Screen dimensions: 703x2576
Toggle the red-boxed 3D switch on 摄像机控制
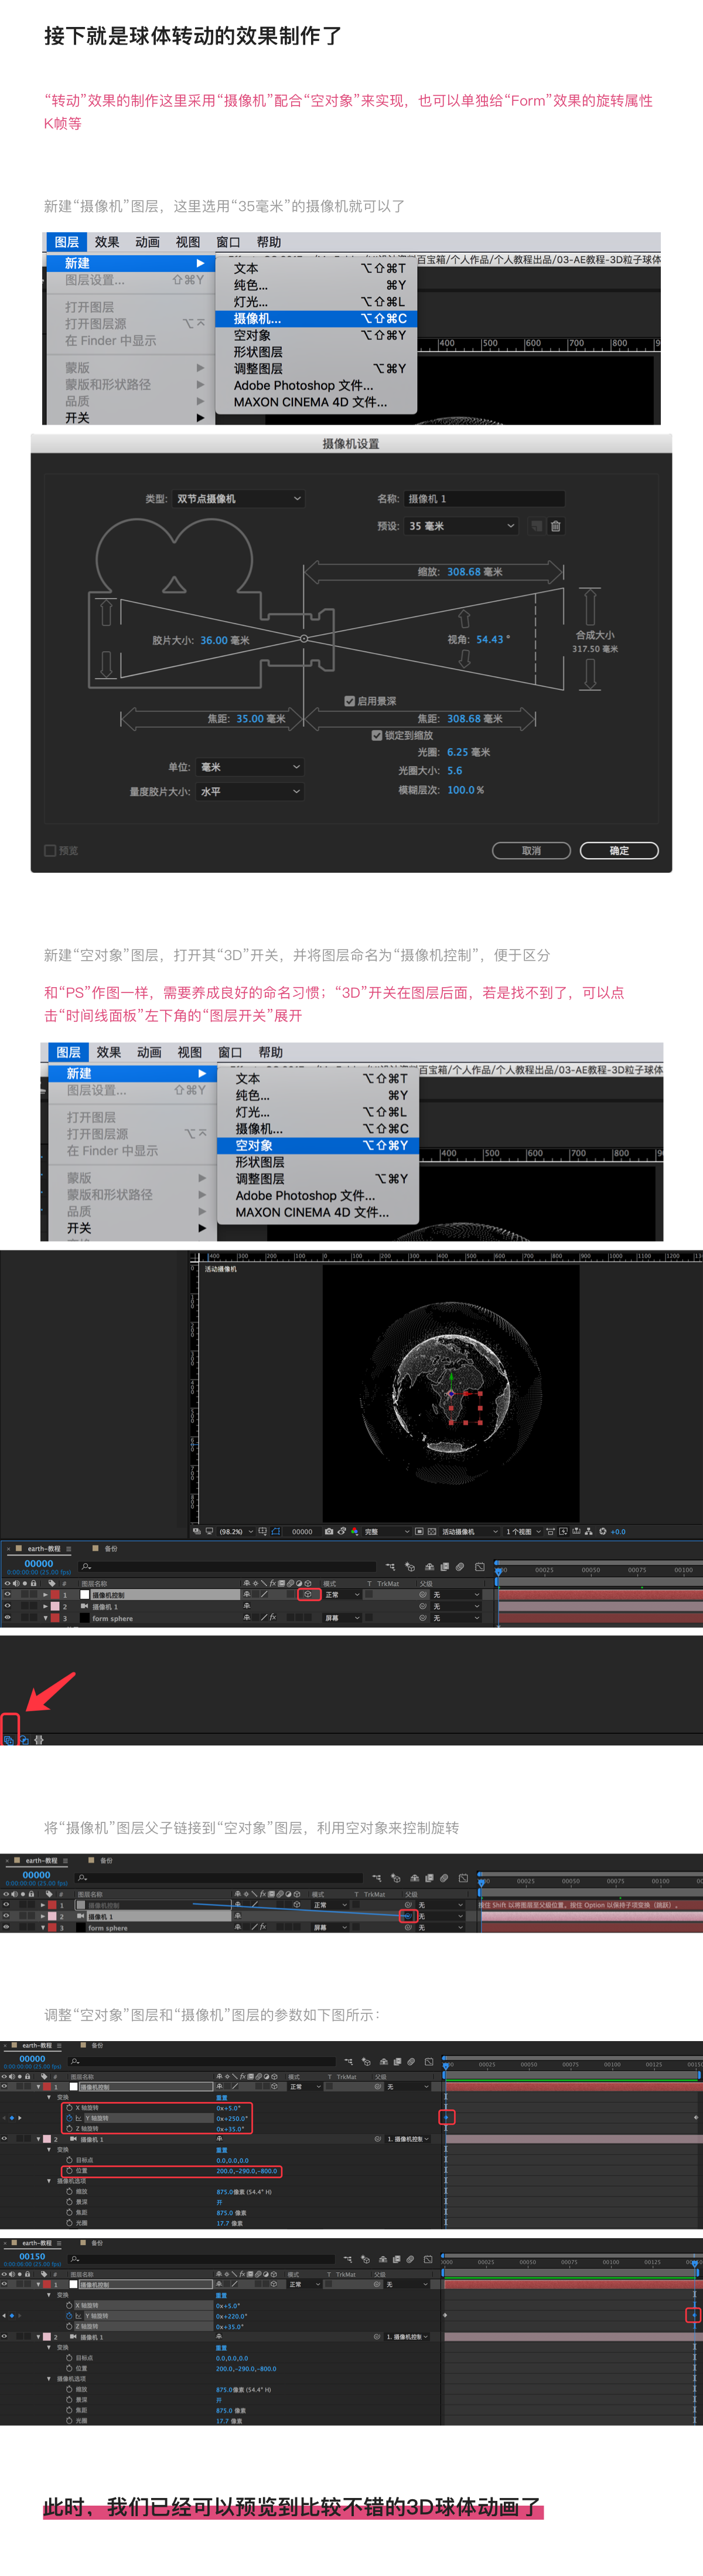pos(308,1594)
